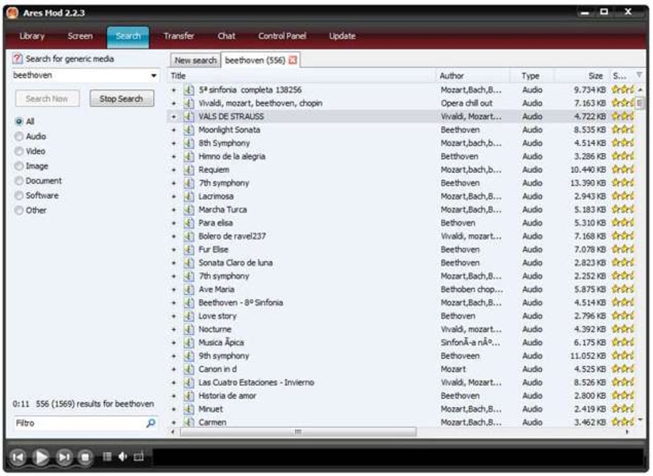Click audio file icon for Moonlight Sonata
The image size is (653, 476).
(188, 130)
